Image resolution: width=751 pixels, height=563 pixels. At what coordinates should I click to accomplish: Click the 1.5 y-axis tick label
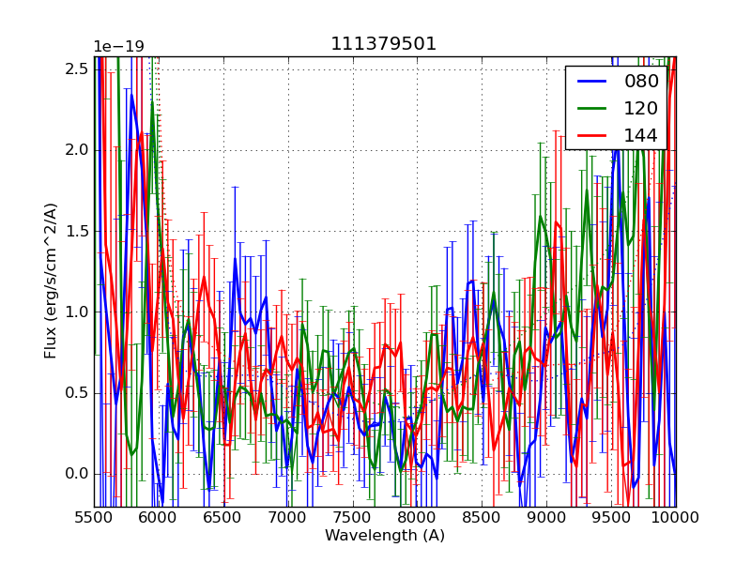[77, 231]
